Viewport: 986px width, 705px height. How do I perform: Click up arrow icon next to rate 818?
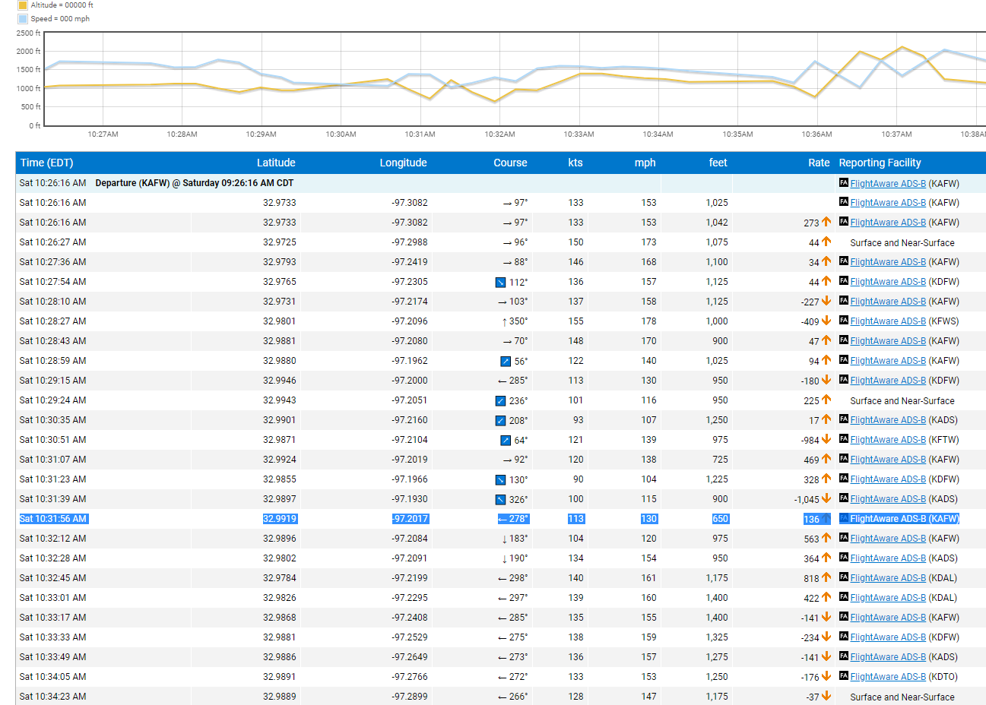[x=826, y=577]
